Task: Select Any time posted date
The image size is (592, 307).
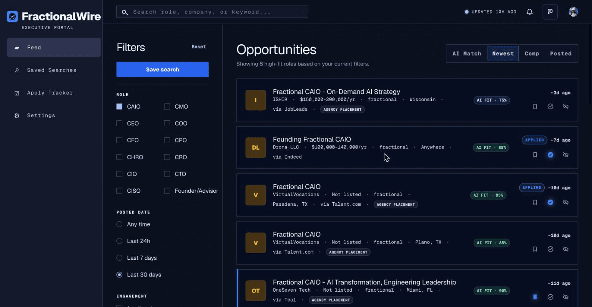Action: (120, 224)
